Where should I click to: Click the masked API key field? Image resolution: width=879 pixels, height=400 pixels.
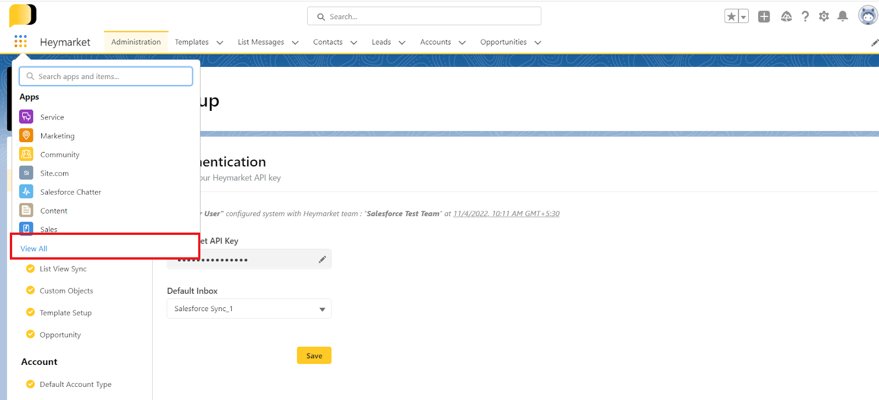coord(249,259)
